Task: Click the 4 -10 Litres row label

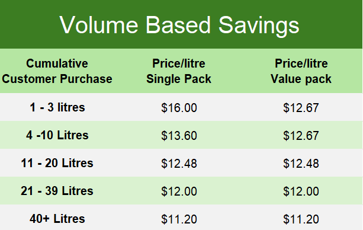Action: 57,135
